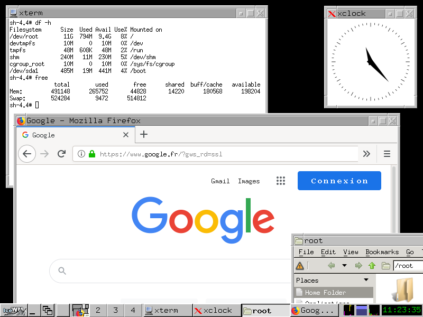This screenshot has width=423, height=317.
Task: Go up to parent directory in file manager
Action: (x=372, y=266)
